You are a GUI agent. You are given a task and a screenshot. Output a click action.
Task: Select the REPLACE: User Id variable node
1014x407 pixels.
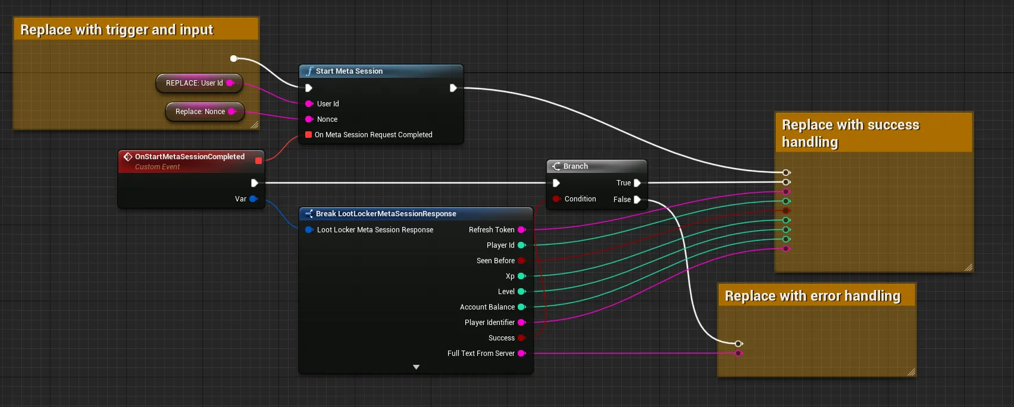coord(199,83)
